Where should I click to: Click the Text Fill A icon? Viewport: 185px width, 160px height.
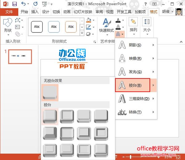click(x=118, y=20)
